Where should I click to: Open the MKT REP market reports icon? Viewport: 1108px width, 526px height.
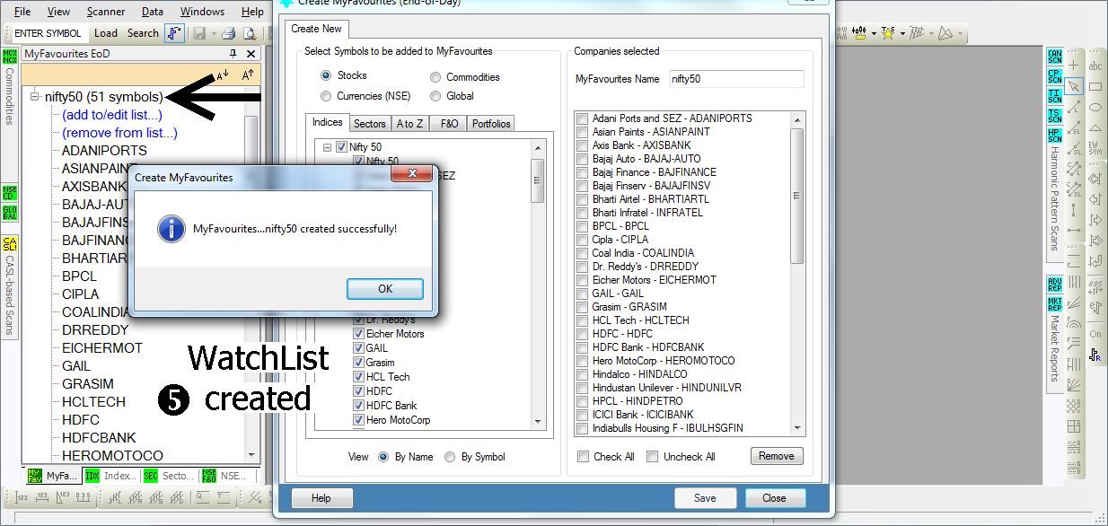tap(1054, 304)
